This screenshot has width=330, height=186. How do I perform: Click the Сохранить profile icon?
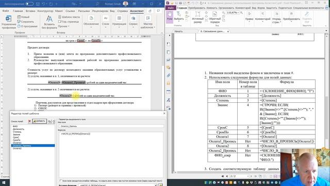tap(25, 22)
